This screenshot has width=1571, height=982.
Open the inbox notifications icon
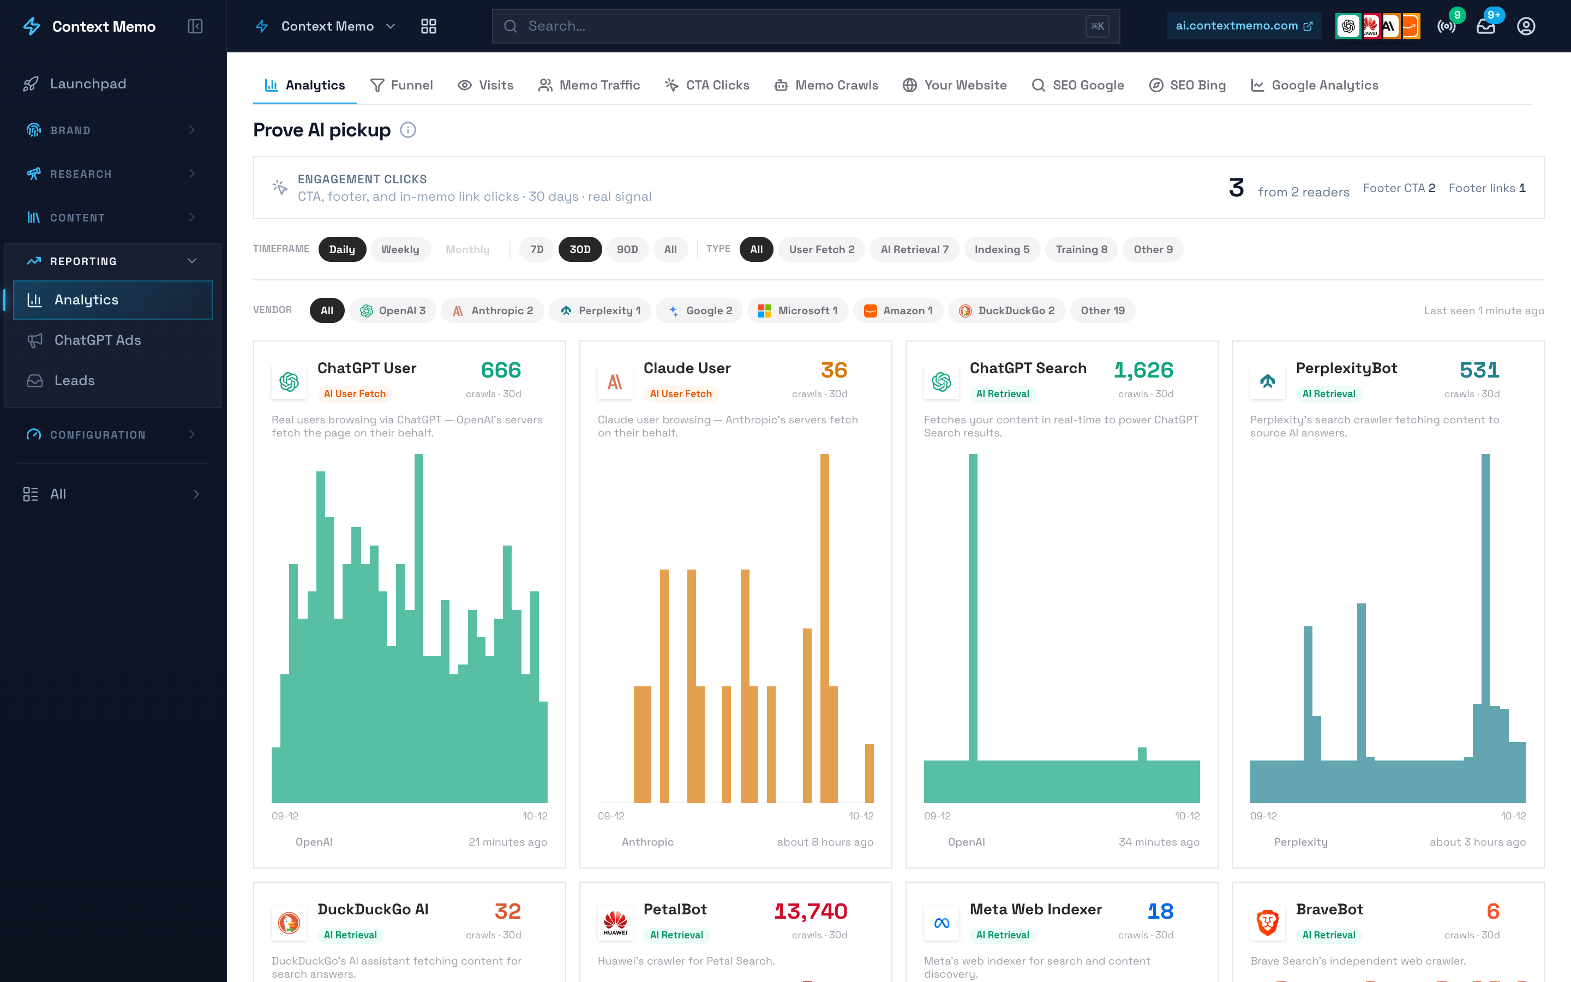point(1486,26)
